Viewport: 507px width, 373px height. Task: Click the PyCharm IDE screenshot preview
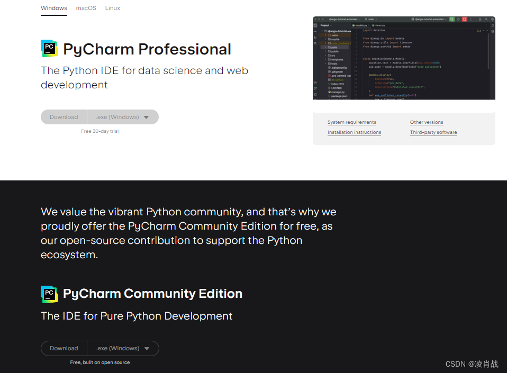(x=404, y=58)
